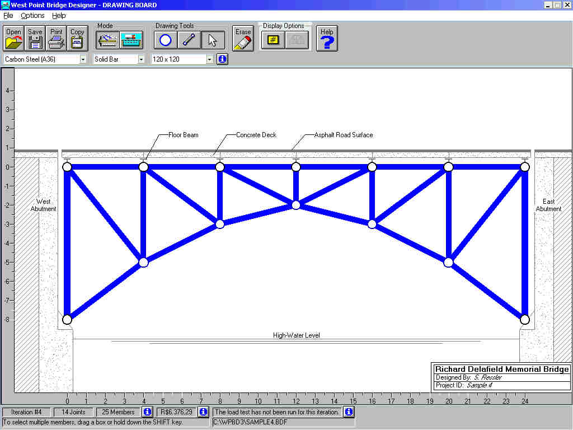Viewport: 573px width, 430px height.
Task: Click the Print toolbar button
Action: [x=56, y=39]
